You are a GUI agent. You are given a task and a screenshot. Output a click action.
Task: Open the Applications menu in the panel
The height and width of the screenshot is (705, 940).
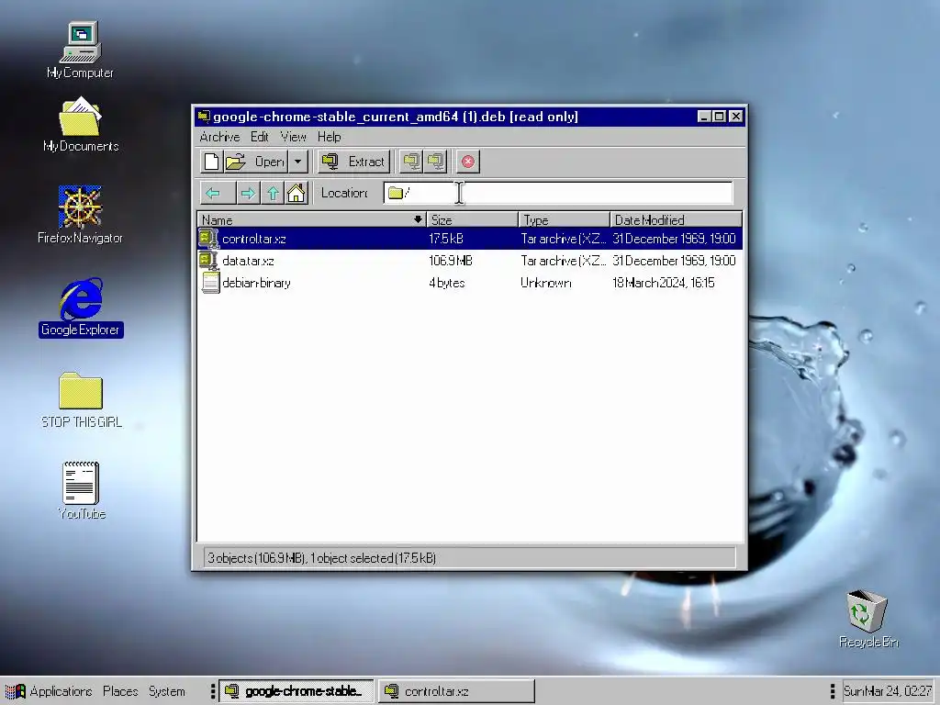click(49, 691)
